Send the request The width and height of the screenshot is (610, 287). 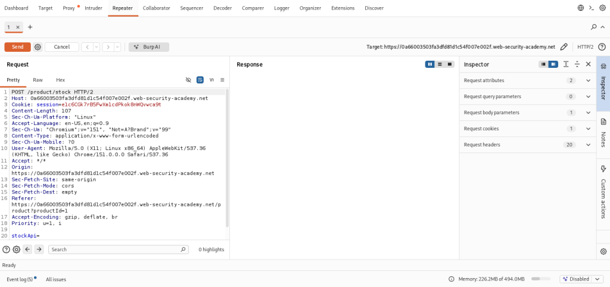[17, 47]
